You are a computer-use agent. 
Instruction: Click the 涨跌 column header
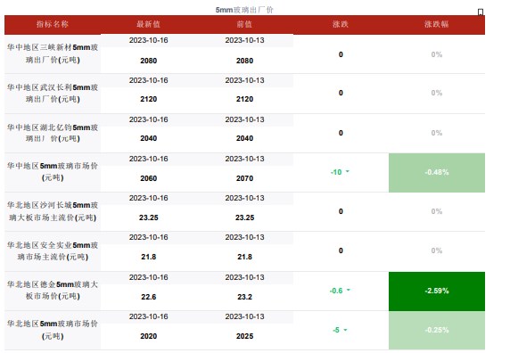(x=341, y=24)
